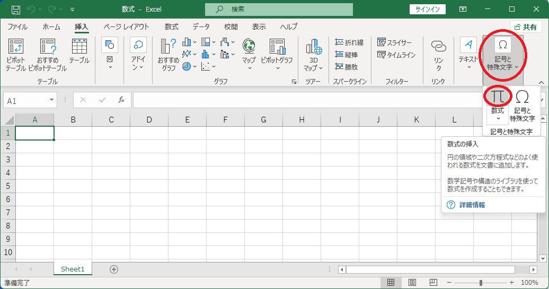Viewport: 549px width, 289px height.
Task: Click the Pi Equation (数式) icon
Action: (x=498, y=96)
